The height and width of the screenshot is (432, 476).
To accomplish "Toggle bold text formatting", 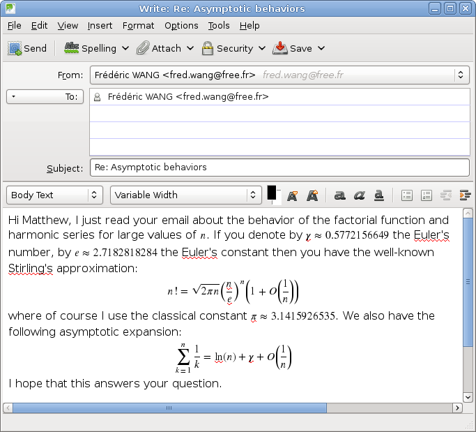I will tap(339, 195).
